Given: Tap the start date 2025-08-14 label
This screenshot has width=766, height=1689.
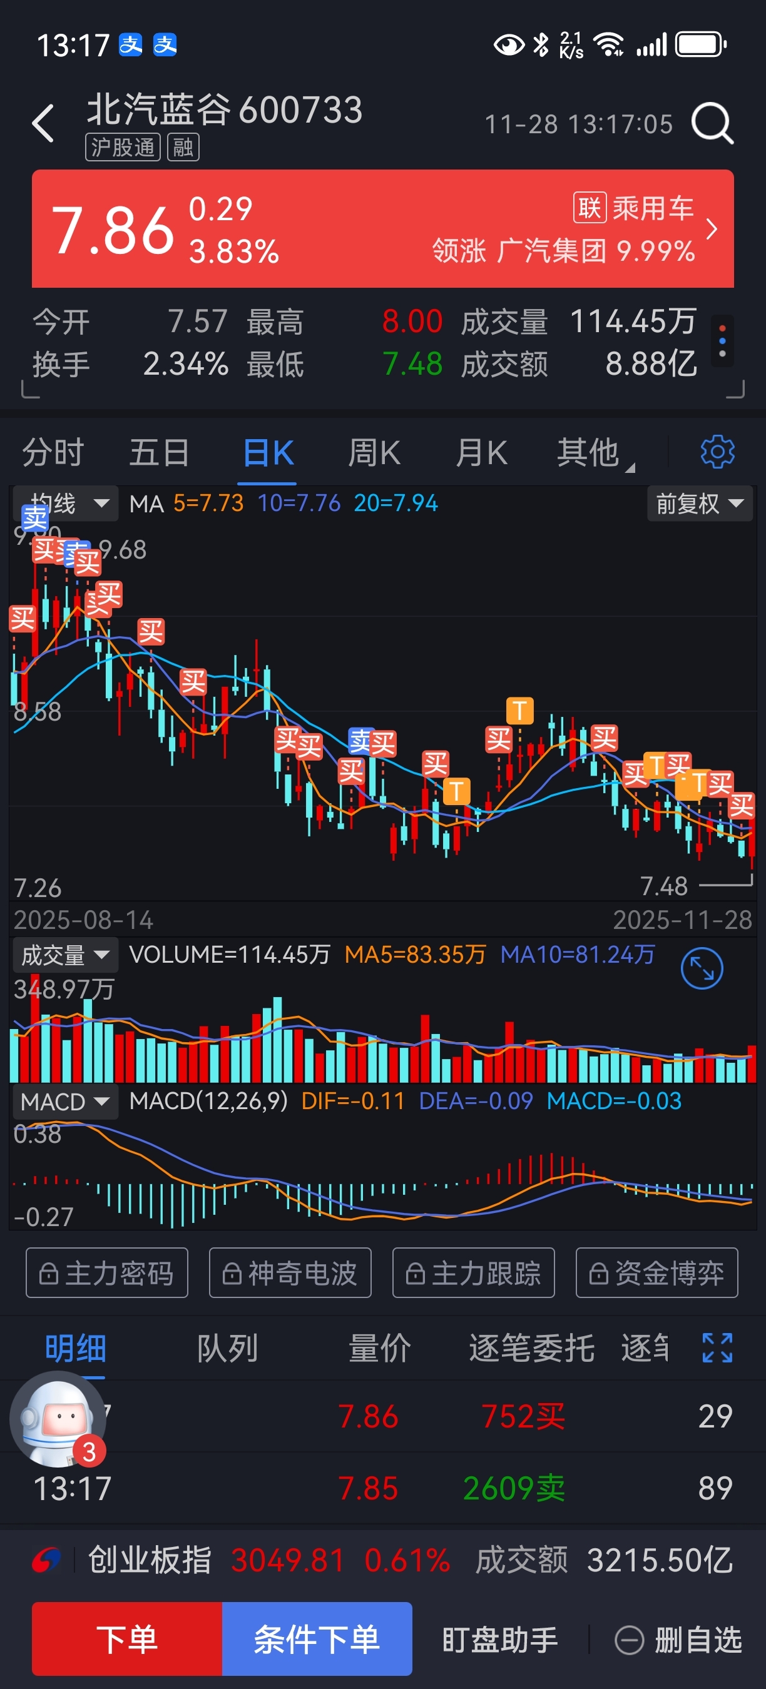Looking at the screenshot, I should click(x=83, y=920).
